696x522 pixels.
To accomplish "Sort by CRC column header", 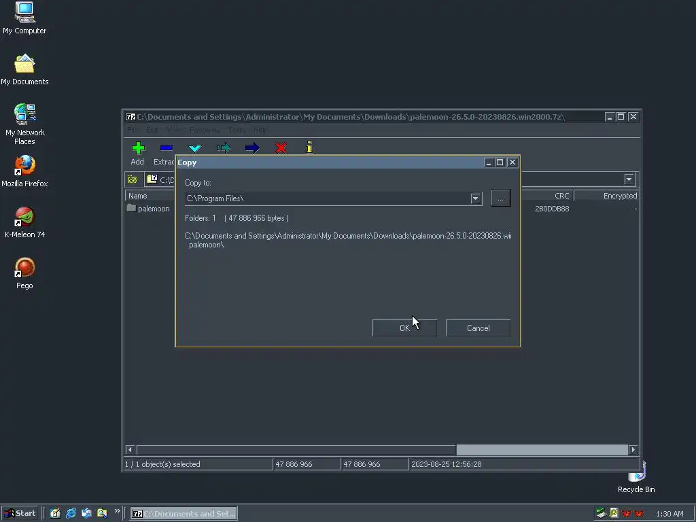I will pos(547,196).
